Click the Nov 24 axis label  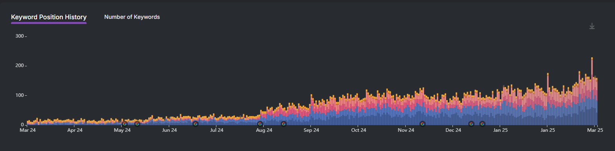tap(406, 130)
